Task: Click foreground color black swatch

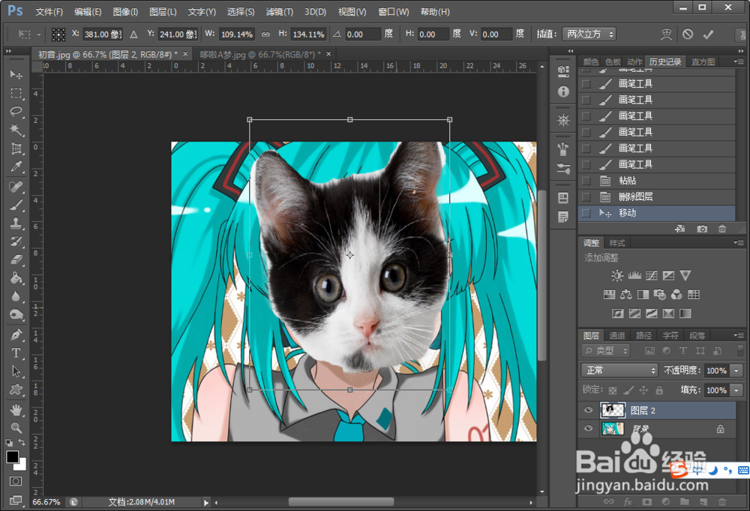Action: (x=13, y=456)
